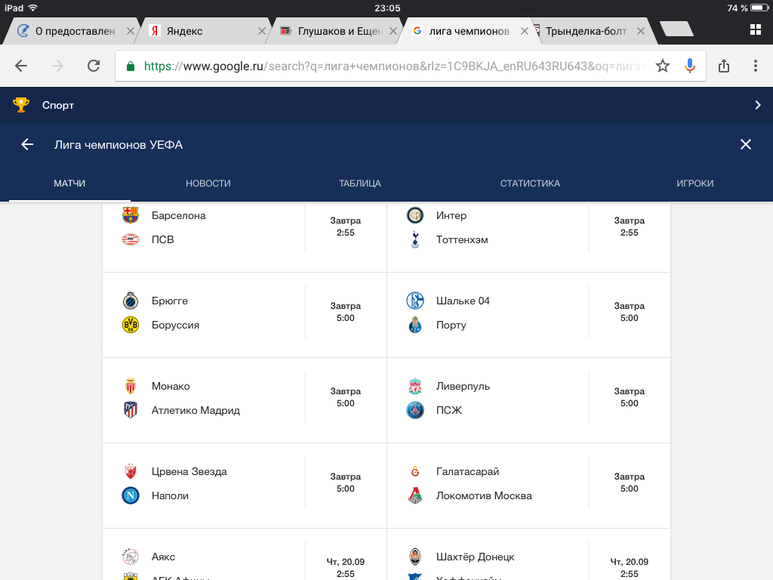Viewport: 773px width, 580px height.
Task: Open Chrome's three-dot menu
Action: pyautogui.click(x=755, y=66)
